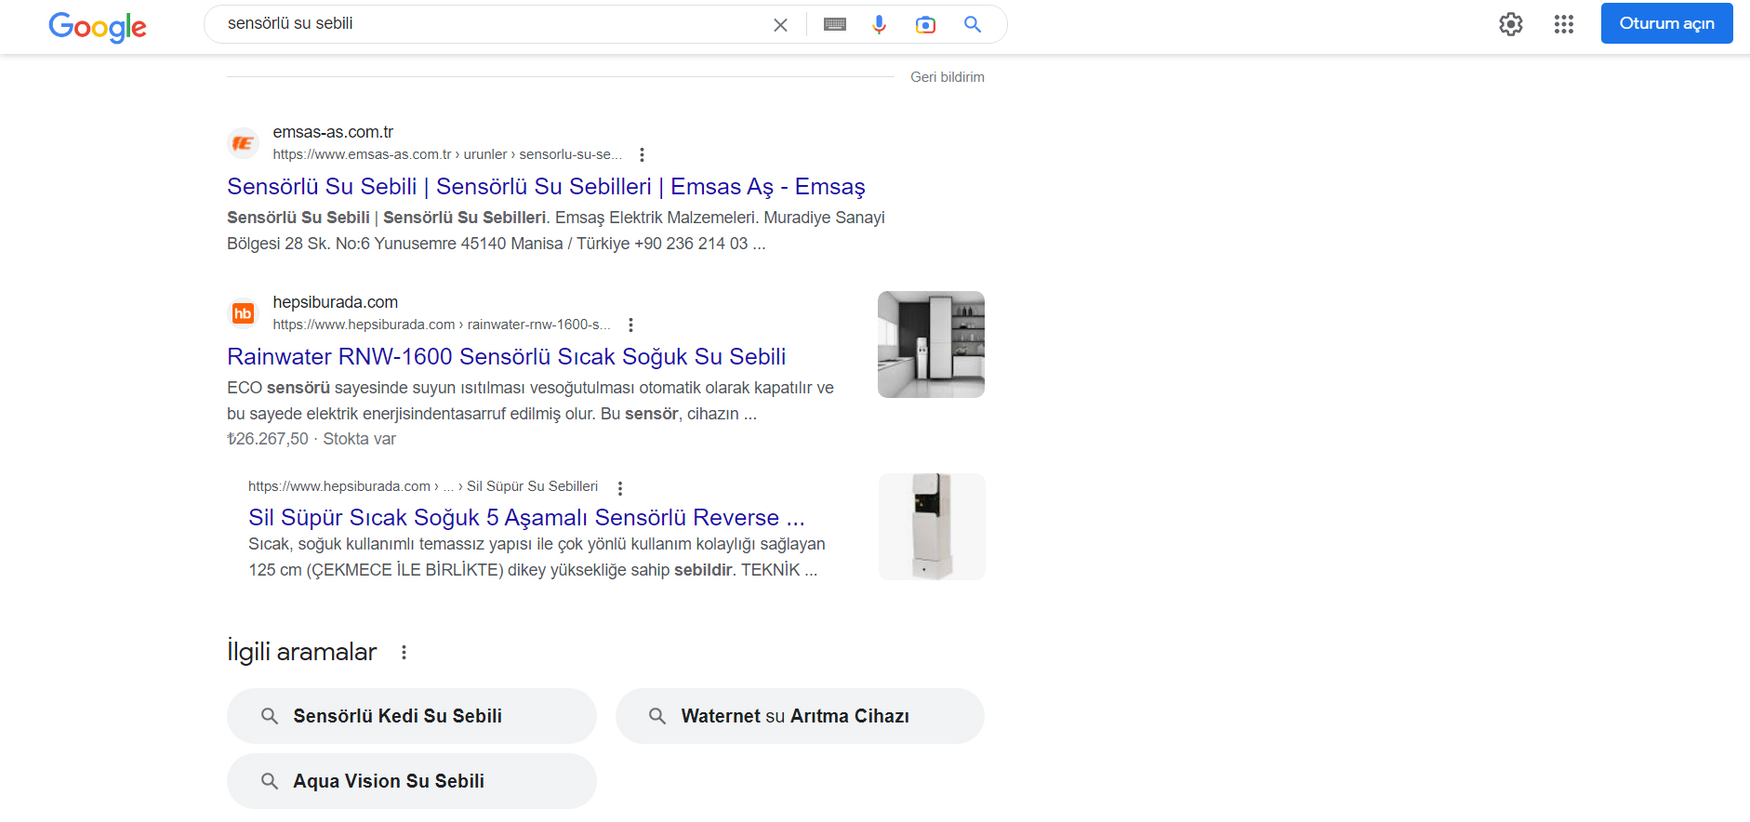The width and height of the screenshot is (1750, 822).
Task: Open the Google apps grid
Action: coord(1564,24)
